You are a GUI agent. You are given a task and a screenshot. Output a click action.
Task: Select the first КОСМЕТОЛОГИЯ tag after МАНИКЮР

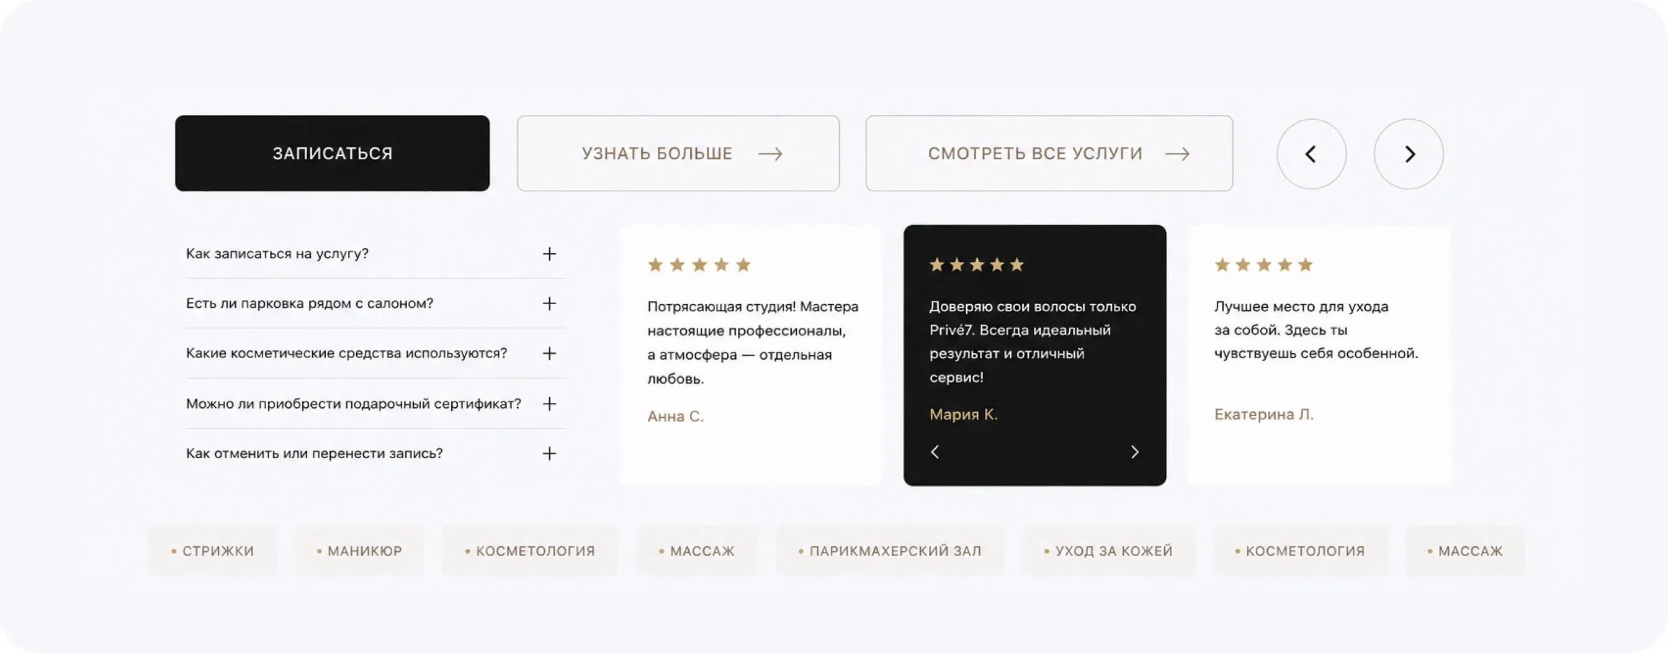tap(530, 551)
